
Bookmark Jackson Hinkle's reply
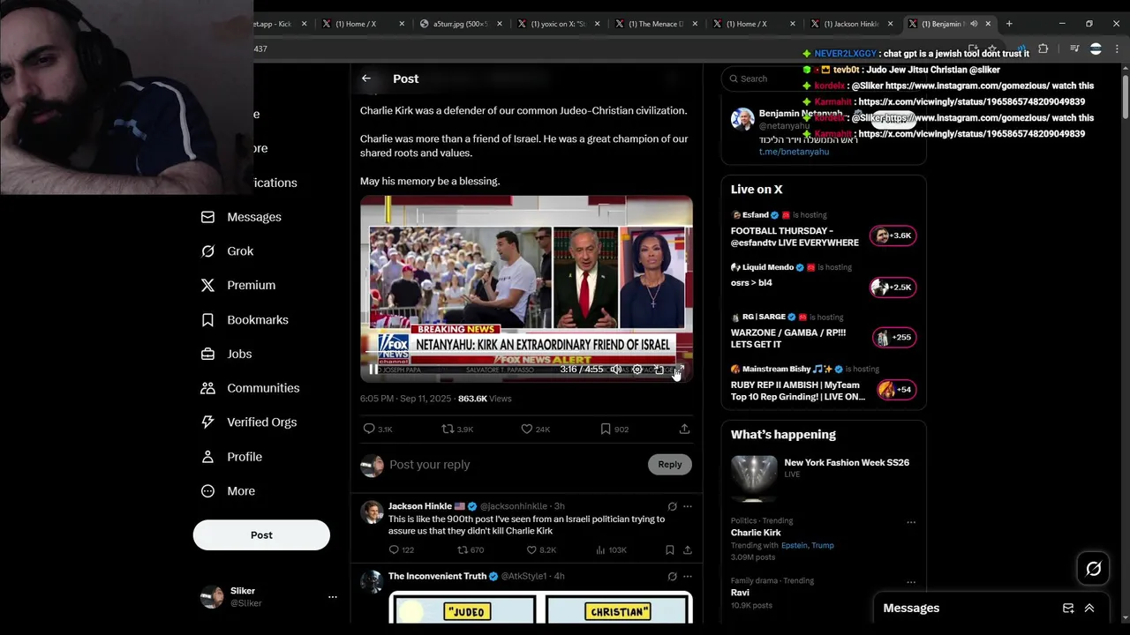[669, 550]
